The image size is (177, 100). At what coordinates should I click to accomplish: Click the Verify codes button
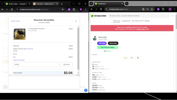pos(113,43)
